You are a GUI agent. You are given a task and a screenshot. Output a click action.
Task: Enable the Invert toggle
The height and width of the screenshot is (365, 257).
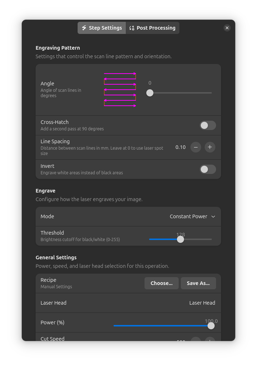[208, 169]
